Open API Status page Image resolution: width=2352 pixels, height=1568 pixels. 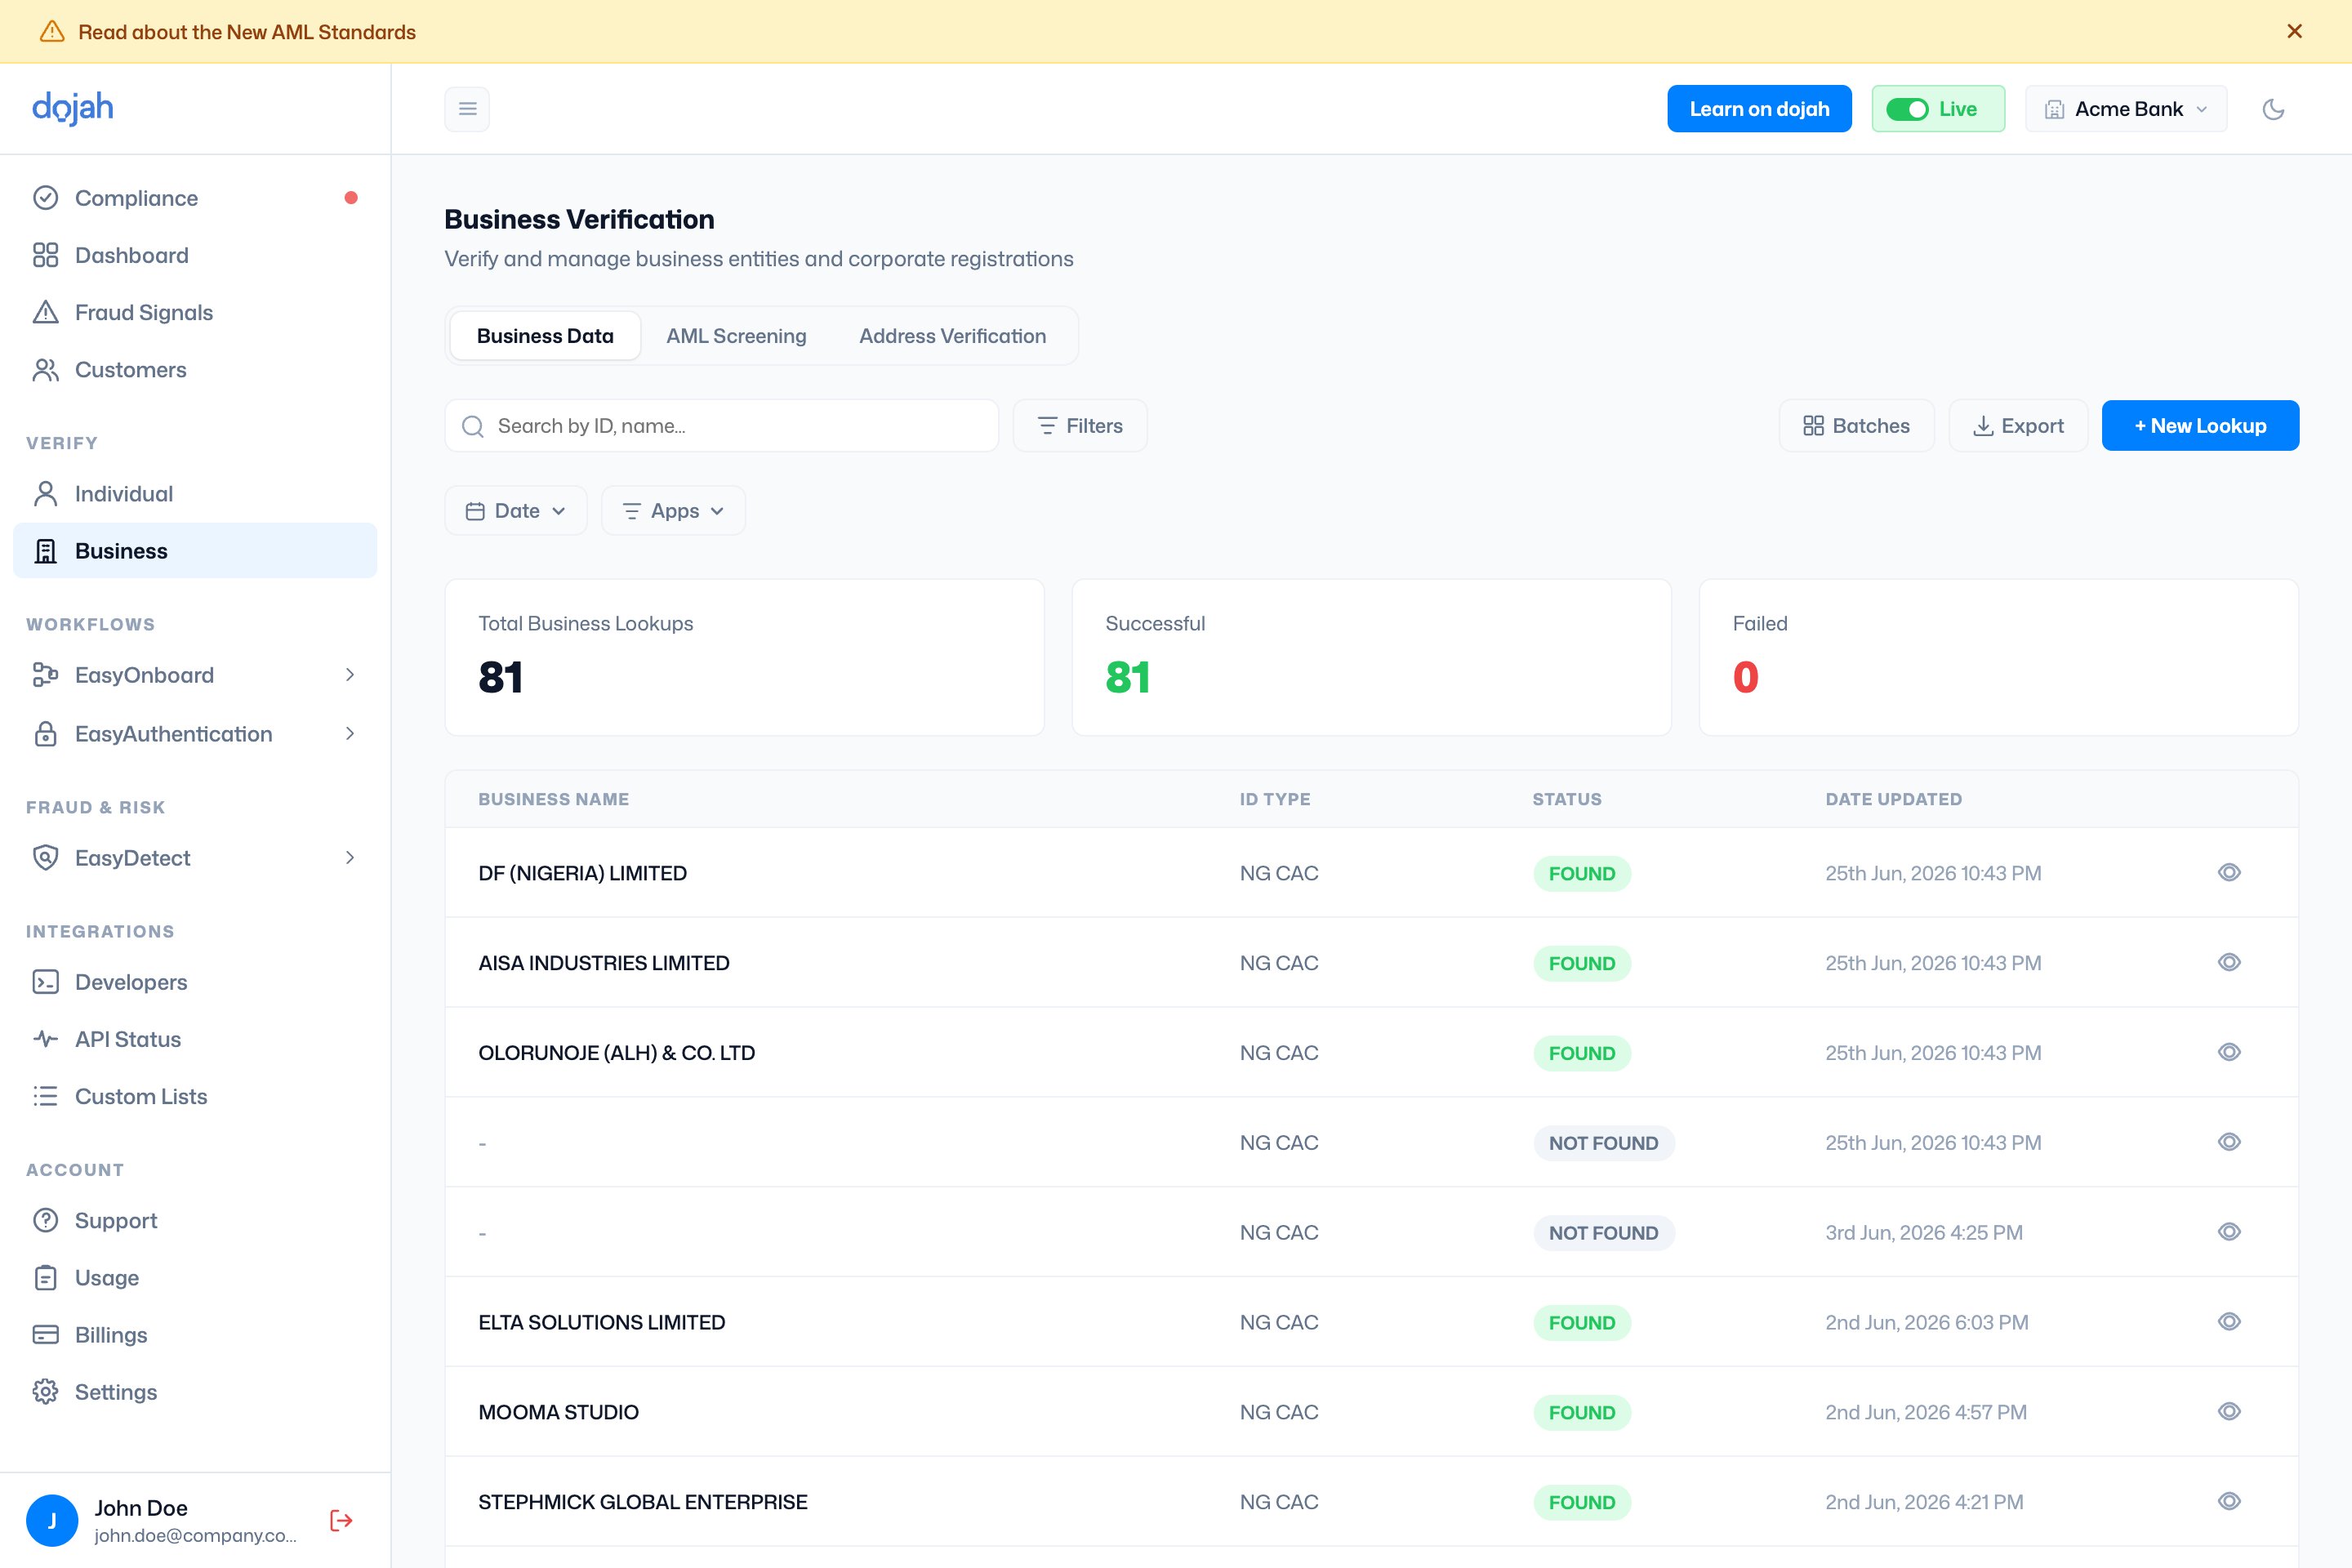click(195, 1039)
